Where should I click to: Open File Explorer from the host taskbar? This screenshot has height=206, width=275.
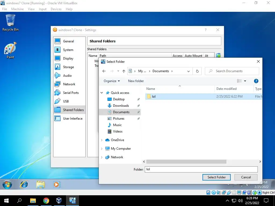tap(33, 201)
